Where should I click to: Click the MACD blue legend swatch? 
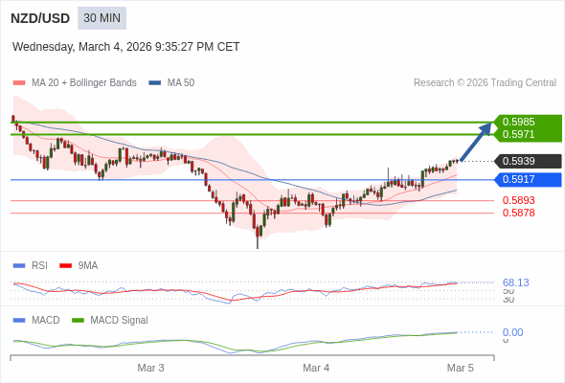(x=19, y=321)
